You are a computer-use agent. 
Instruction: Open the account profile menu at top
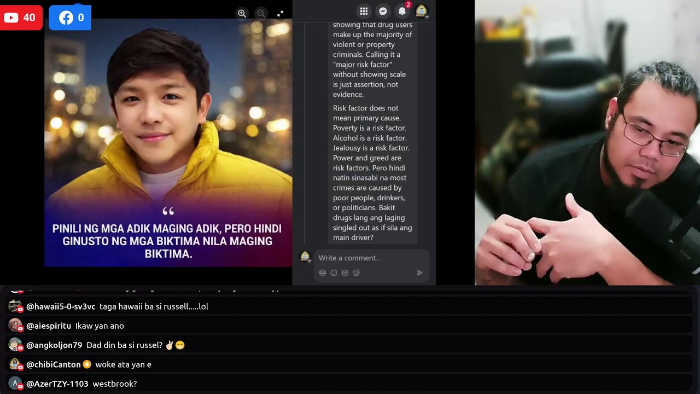click(421, 11)
